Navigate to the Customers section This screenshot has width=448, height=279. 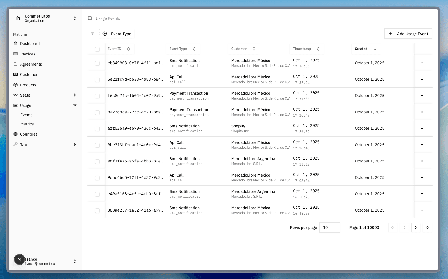pyautogui.click(x=30, y=75)
